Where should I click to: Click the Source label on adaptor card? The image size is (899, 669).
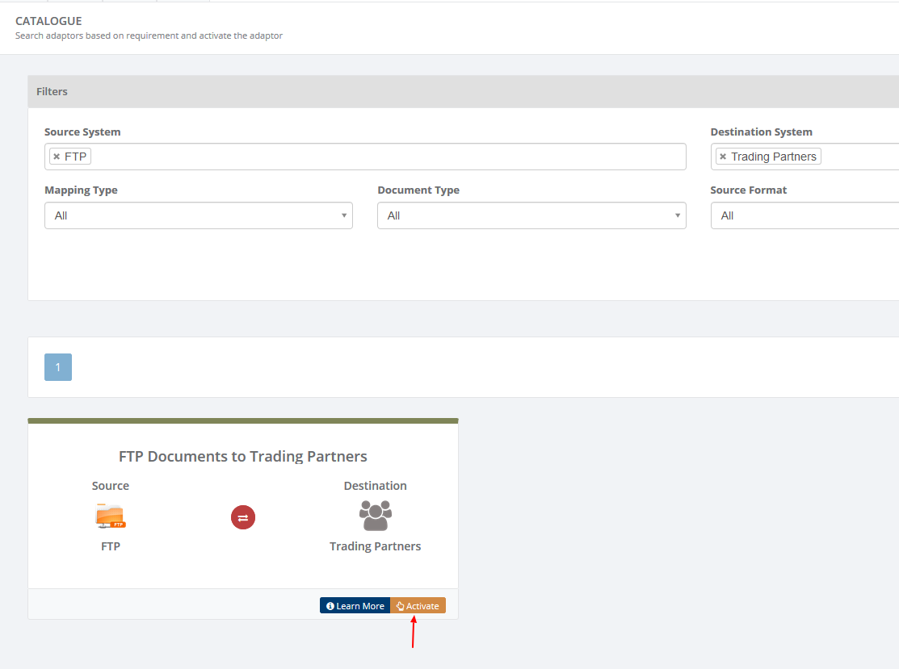pyautogui.click(x=111, y=486)
